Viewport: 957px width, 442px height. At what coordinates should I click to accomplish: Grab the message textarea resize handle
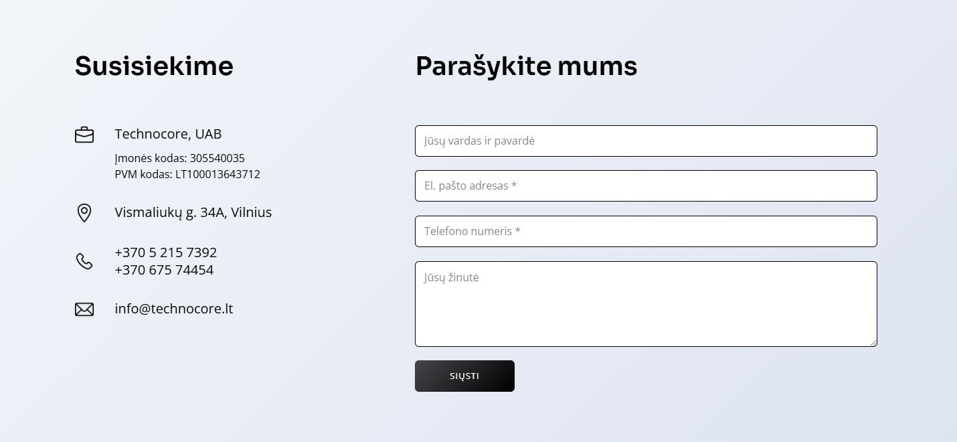[873, 343]
